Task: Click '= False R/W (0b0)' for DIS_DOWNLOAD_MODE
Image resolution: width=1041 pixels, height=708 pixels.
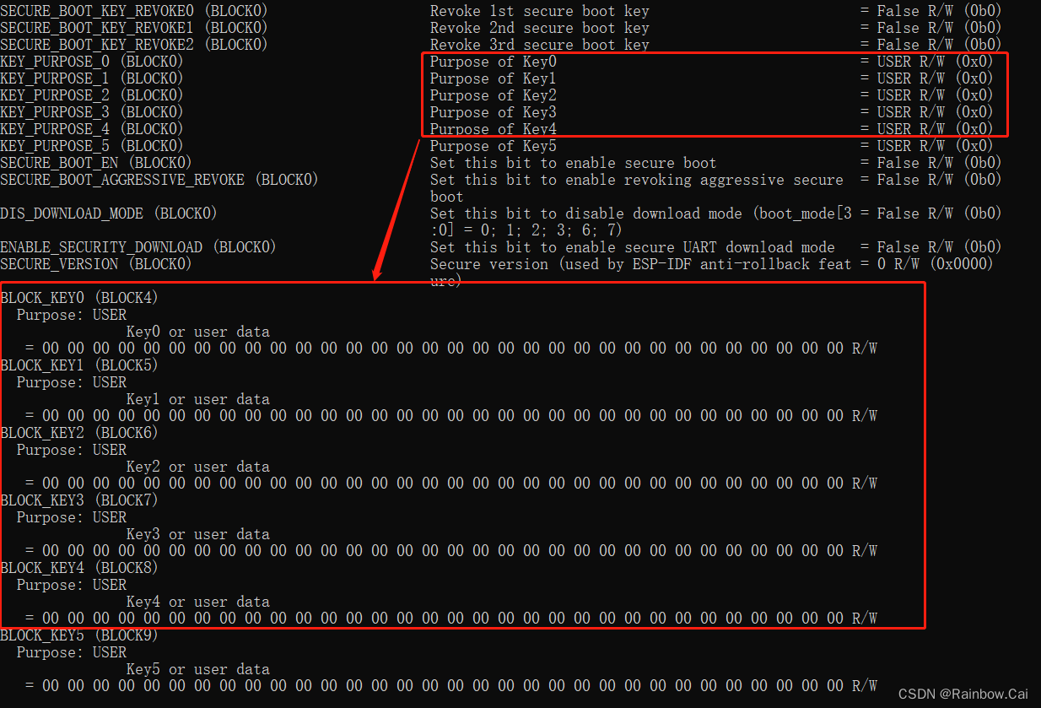Action: [x=931, y=213]
